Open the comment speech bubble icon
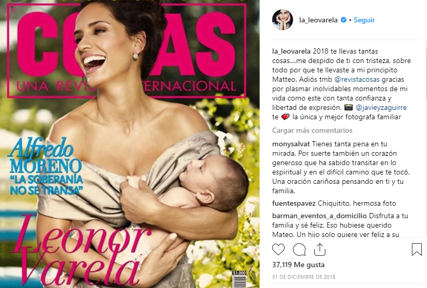427x288 pixels. (x=299, y=249)
